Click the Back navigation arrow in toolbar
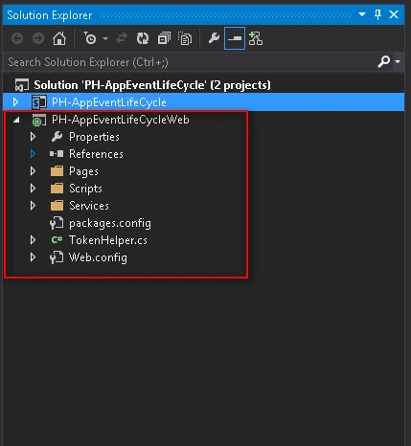The width and height of the screenshot is (411, 446). 17,38
